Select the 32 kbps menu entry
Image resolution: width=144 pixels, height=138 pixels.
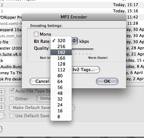[61, 99]
